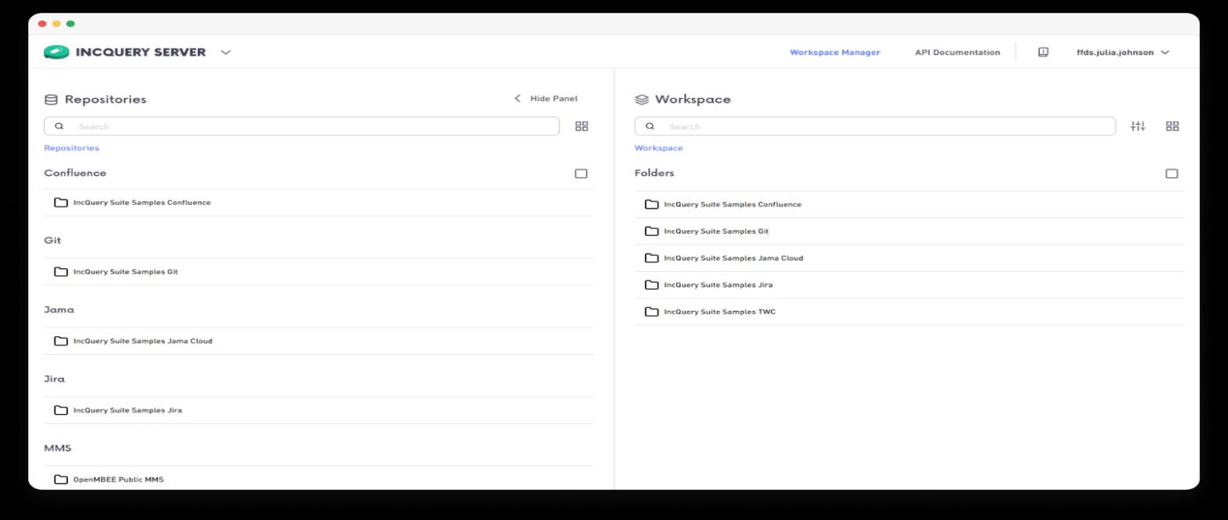Open workspace folder IncQuery Suite Samples TWC

coord(909,312)
